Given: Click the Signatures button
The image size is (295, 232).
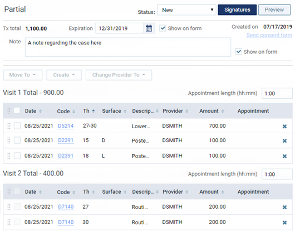Looking at the screenshot, I should (237, 10).
